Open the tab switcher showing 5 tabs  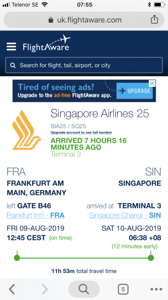click(x=123, y=289)
